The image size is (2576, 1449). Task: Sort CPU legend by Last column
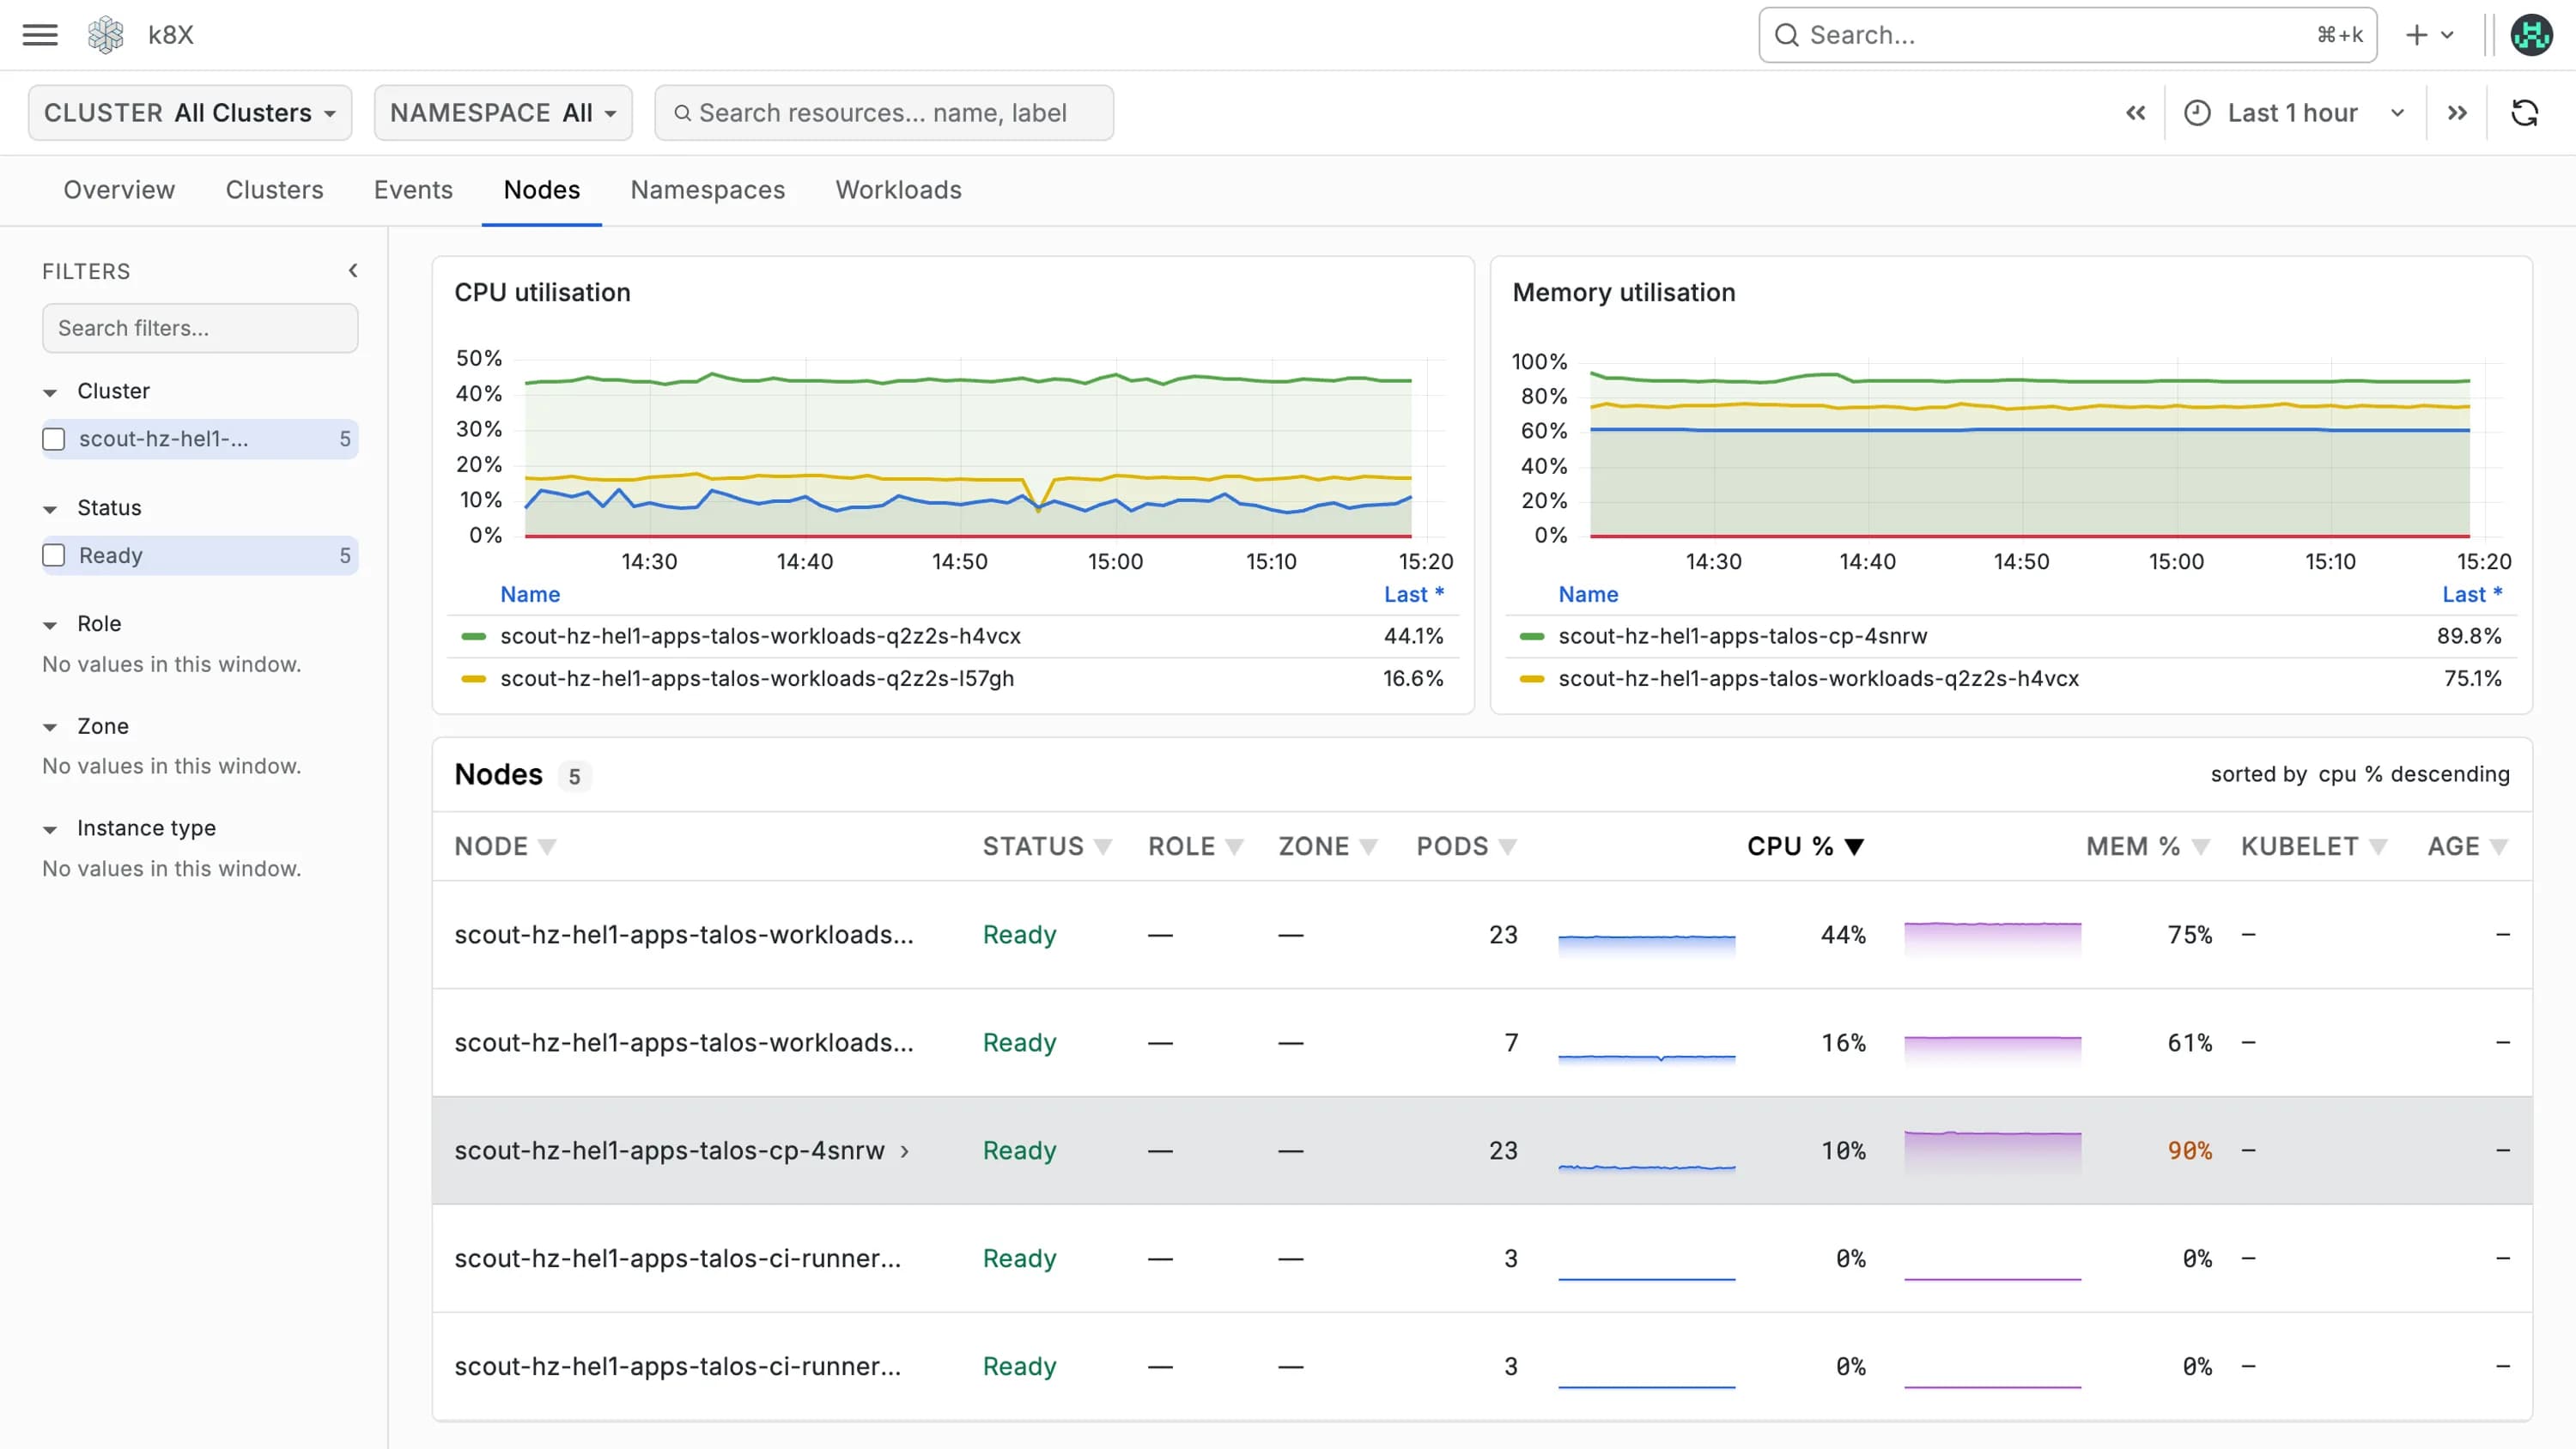click(1413, 594)
